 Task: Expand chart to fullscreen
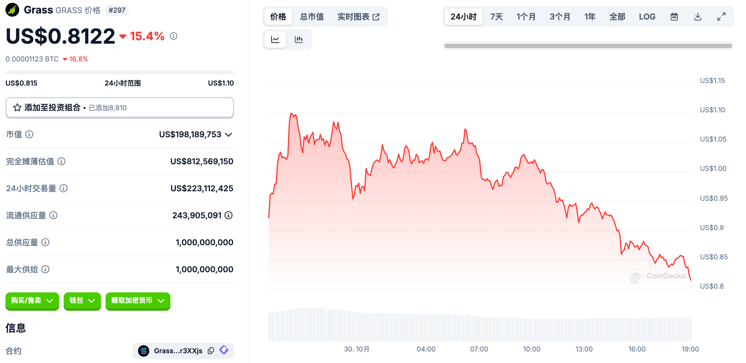coord(721,17)
